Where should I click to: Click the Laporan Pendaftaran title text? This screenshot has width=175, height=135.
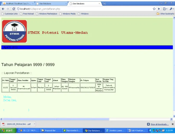[17, 73]
